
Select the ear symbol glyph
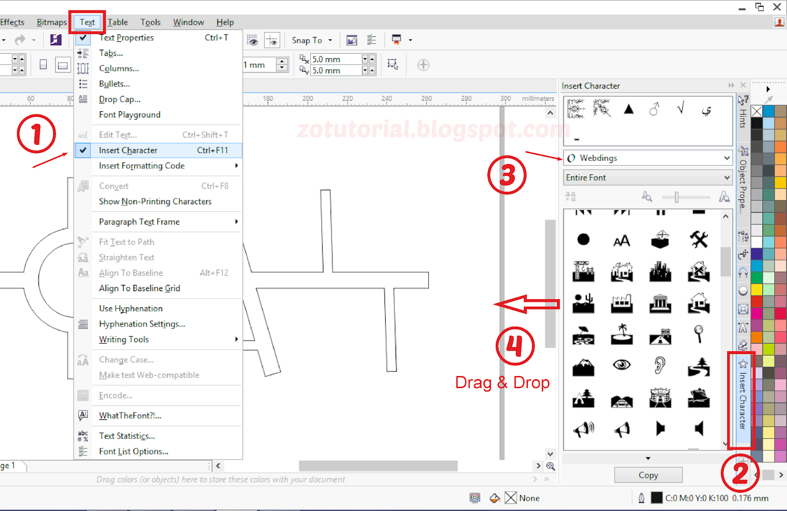tap(660, 365)
